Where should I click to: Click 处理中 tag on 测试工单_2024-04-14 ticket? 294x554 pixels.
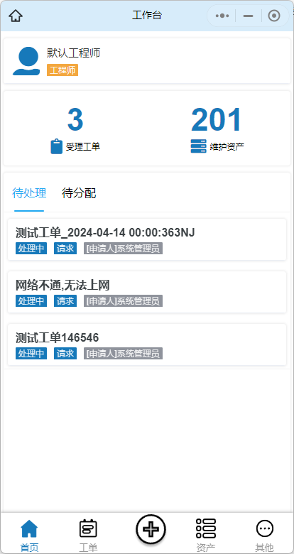(x=31, y=249)
